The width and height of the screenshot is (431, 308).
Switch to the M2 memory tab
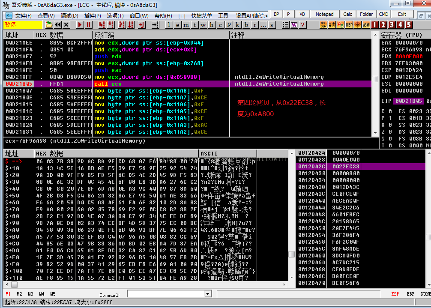pyautogui.click(x=19, y=294)
